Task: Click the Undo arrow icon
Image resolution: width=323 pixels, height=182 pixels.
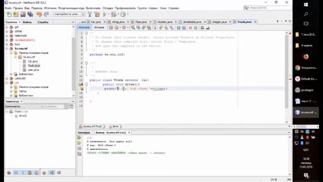Action: pyautogui.click(x=39, y=14)
